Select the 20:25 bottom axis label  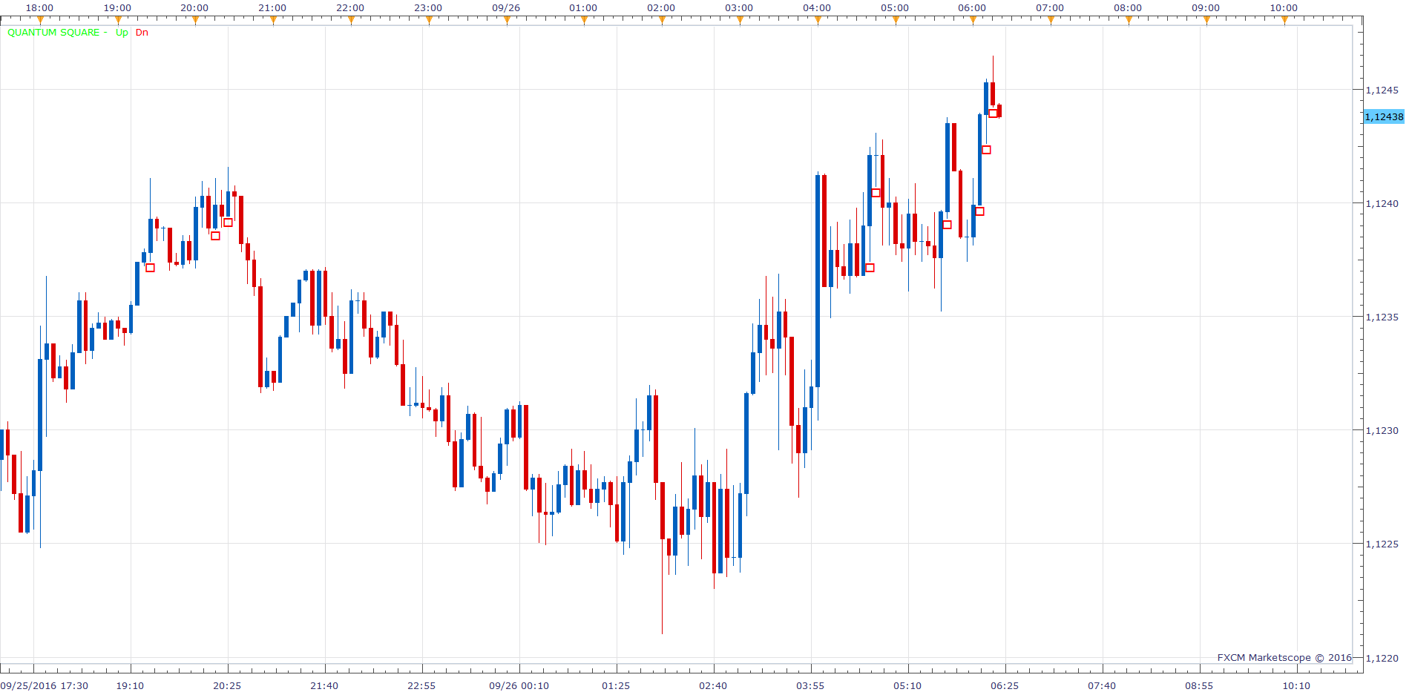click(x=227, y=686)
